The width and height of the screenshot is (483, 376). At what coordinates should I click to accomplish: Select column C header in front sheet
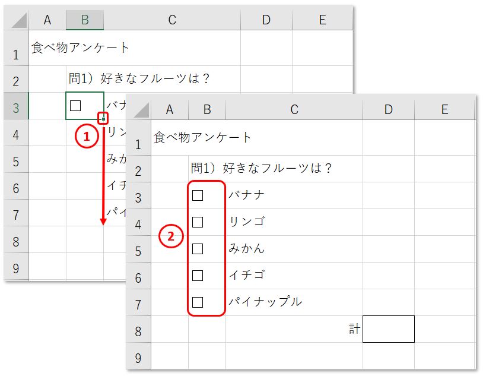point(294,109)
